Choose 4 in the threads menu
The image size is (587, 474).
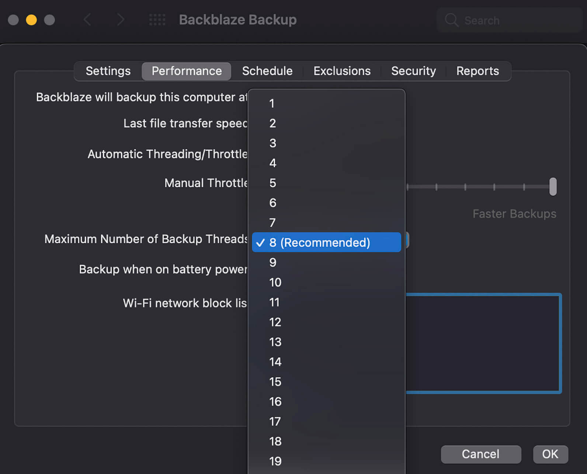(272, 163)
